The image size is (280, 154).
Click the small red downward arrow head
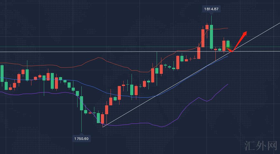(232, 51)
